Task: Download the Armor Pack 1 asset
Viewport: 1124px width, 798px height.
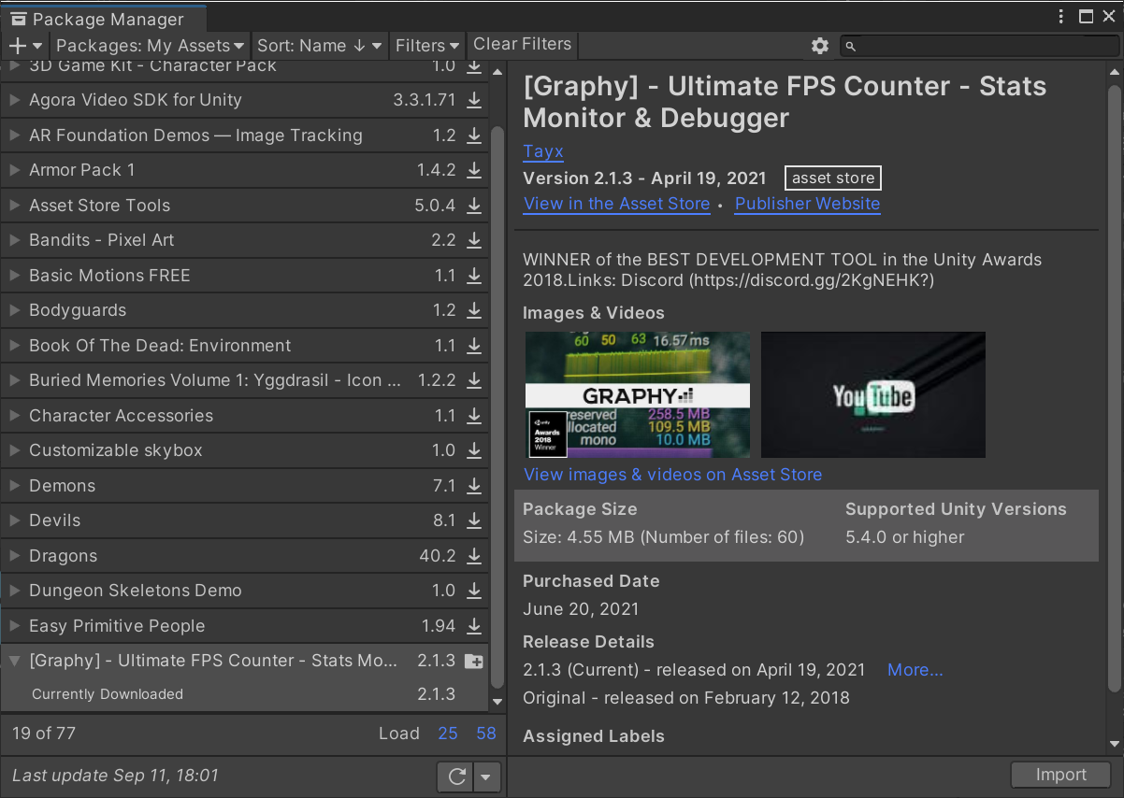Action: click(474, 170)
